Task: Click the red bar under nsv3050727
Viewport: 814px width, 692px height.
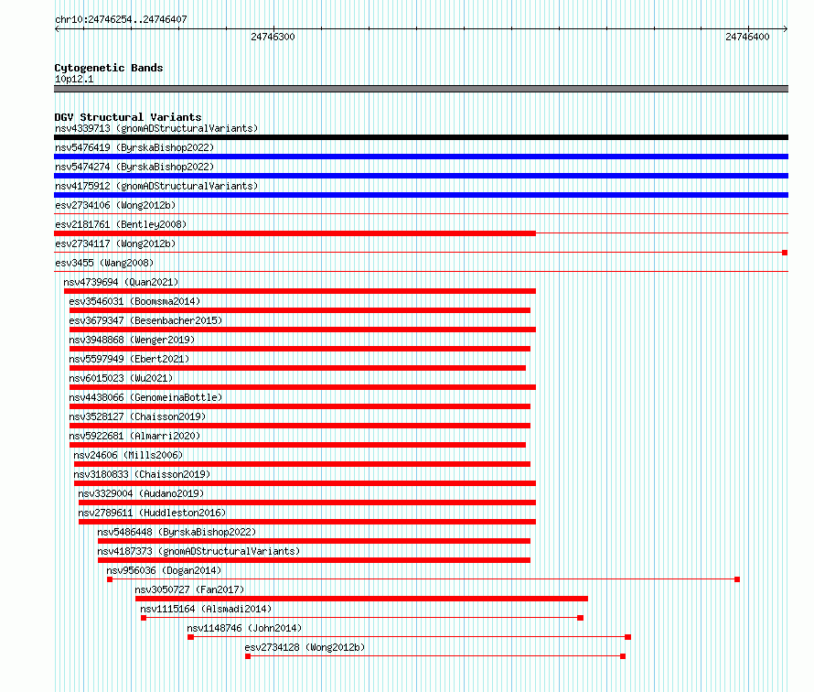Action: click(361, 599)
